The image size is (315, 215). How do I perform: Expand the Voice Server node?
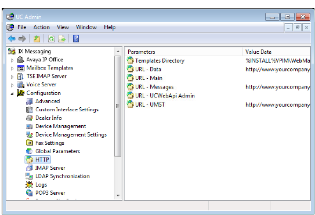(x=12, y=85)
